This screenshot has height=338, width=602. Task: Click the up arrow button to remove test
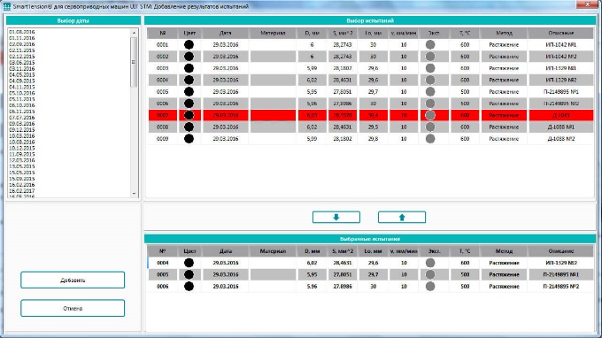pos(402,217)
